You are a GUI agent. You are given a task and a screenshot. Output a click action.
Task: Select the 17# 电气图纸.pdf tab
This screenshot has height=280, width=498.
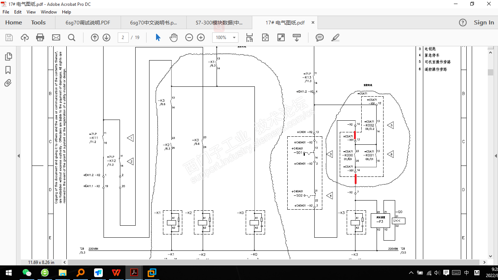(285, 23)
